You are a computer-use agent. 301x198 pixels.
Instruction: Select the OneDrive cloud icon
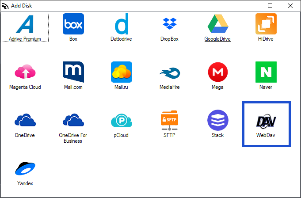tap(25, 120)
